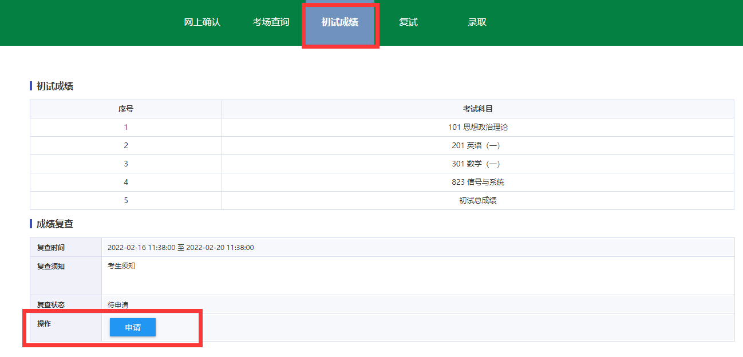Click the review time range text
The width and height of the screenshot is (743, 357).
click(x=181, y=248)
